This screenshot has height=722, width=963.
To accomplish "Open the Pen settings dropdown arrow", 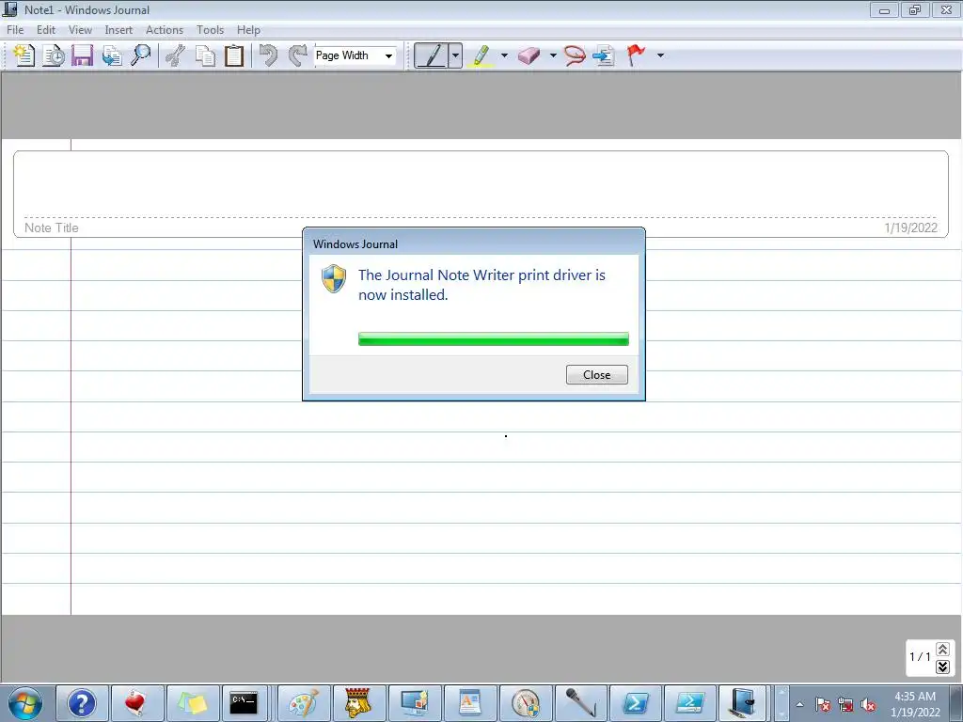I will coord(455,55).
